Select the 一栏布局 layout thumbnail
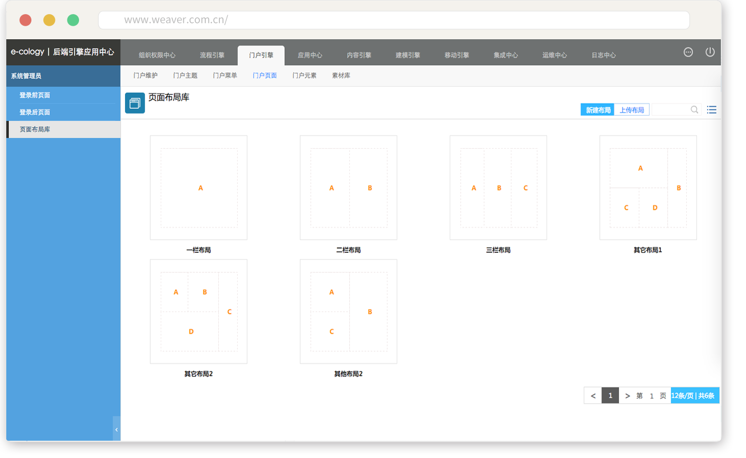 pos(198,187)
